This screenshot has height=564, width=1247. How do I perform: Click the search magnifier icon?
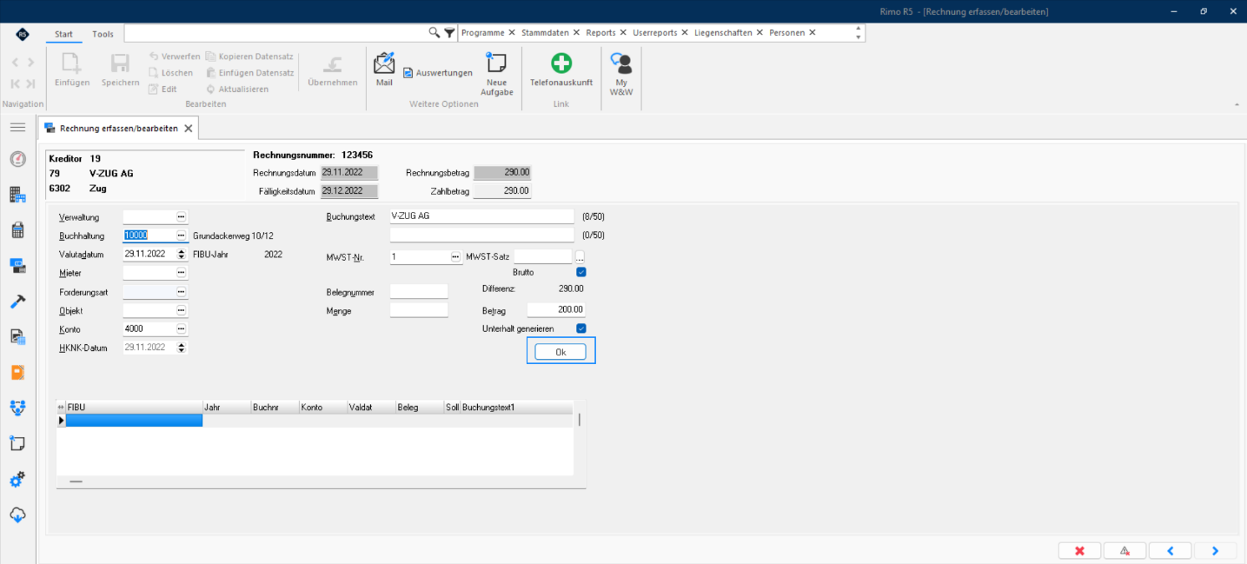click(434, 32)
